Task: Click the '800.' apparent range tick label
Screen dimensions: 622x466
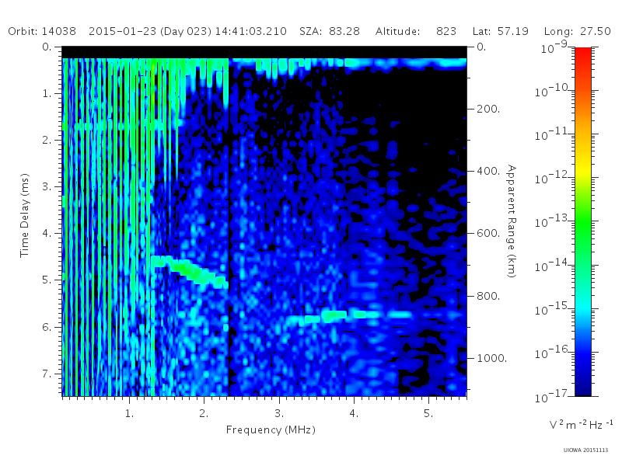Action: click(x=488, y=296)
